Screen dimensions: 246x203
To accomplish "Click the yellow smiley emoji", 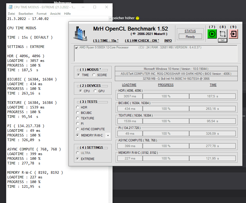I will [x=137, y=18].
